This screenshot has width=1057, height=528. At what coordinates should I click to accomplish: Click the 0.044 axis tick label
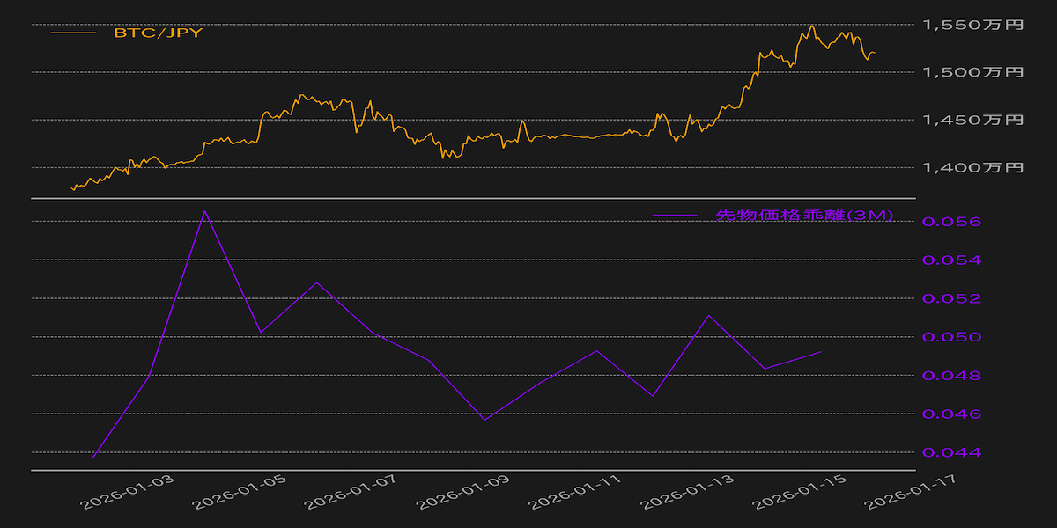(950, 452)
